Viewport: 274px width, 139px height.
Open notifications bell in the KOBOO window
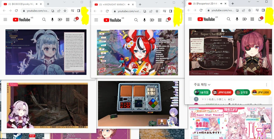tap(75, 20)
